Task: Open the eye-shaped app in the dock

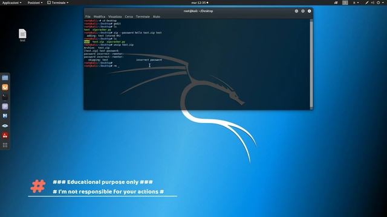Action: tap(5, 126)
